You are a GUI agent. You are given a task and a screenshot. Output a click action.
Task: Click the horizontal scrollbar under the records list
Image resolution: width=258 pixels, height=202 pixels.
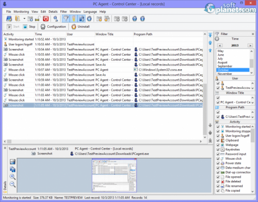pos(103,141)
